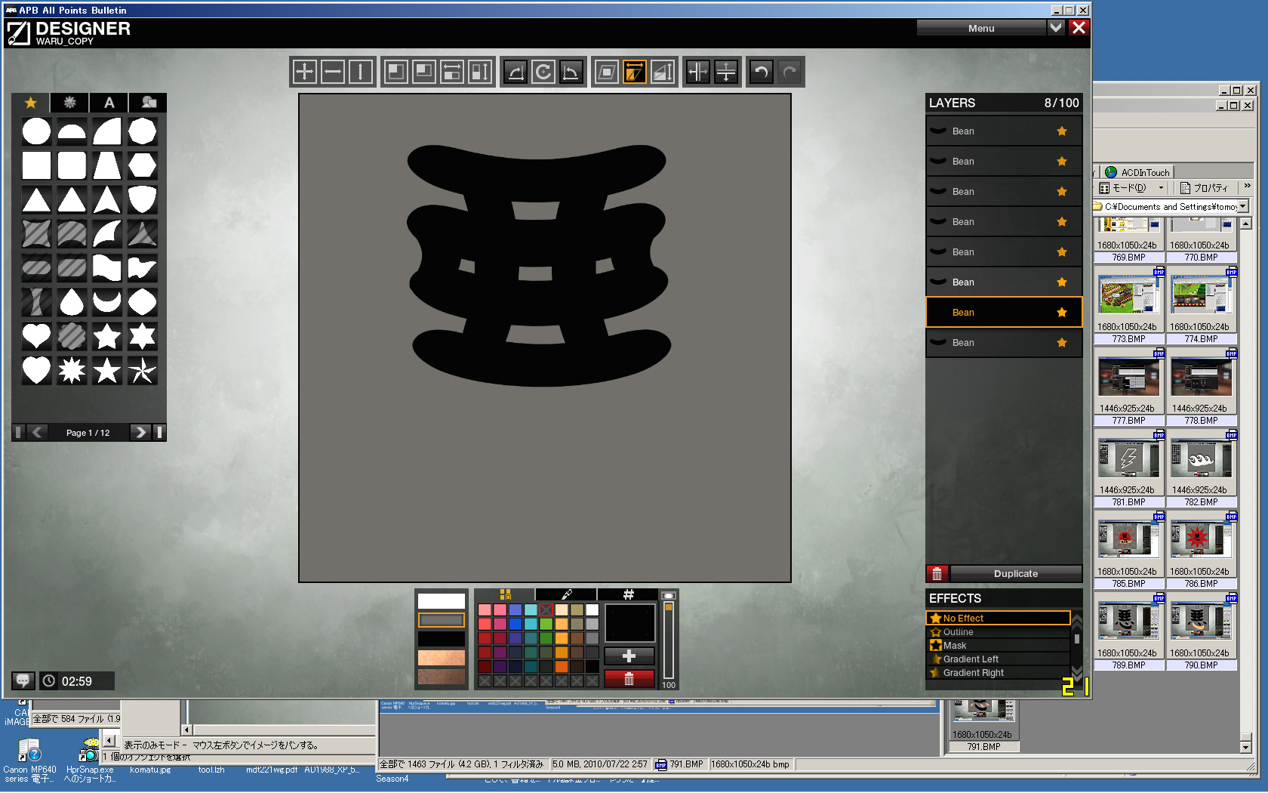
Task: Apply the Gradient Left effect
Action: coord(998,659)
